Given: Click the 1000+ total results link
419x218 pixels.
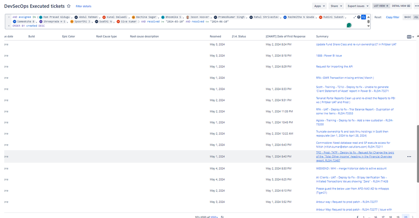Looking at the screenshot, I should click(x=214, y=217).
